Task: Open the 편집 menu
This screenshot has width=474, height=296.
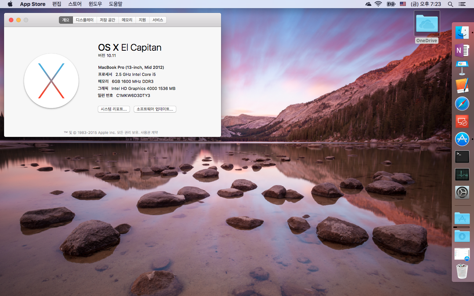Action: click(x=57, y=4)
